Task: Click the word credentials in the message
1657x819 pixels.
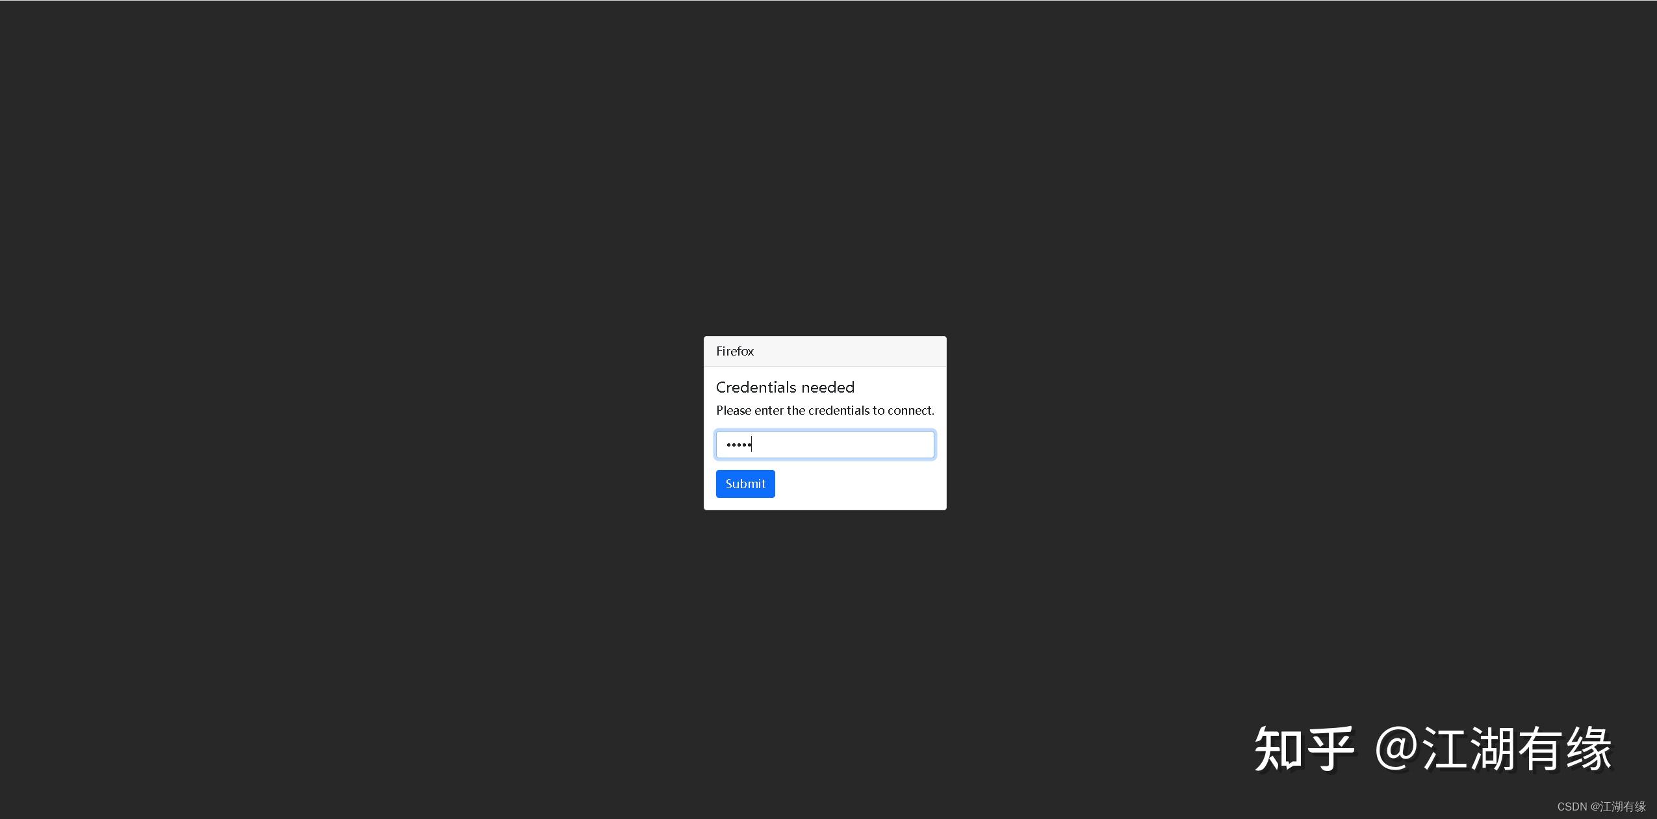Action: 838,410
